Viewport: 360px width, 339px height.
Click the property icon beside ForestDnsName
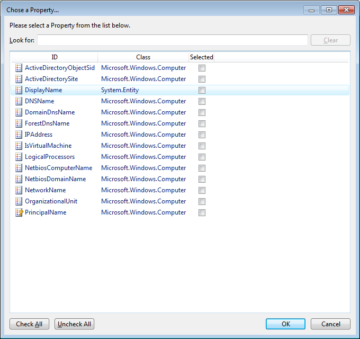click(x=19, y=123)
